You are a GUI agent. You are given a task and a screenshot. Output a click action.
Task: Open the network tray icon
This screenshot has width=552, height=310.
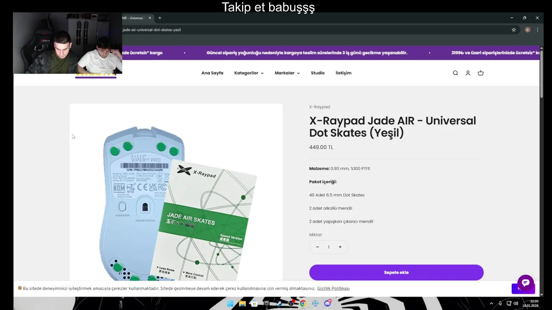click(x=508, y=304)
